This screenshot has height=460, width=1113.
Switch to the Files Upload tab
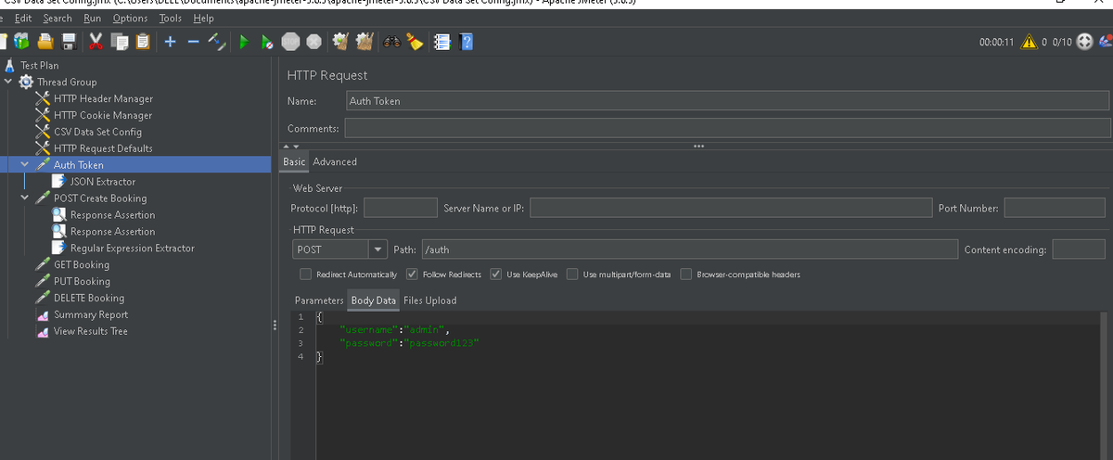point(429,300)
